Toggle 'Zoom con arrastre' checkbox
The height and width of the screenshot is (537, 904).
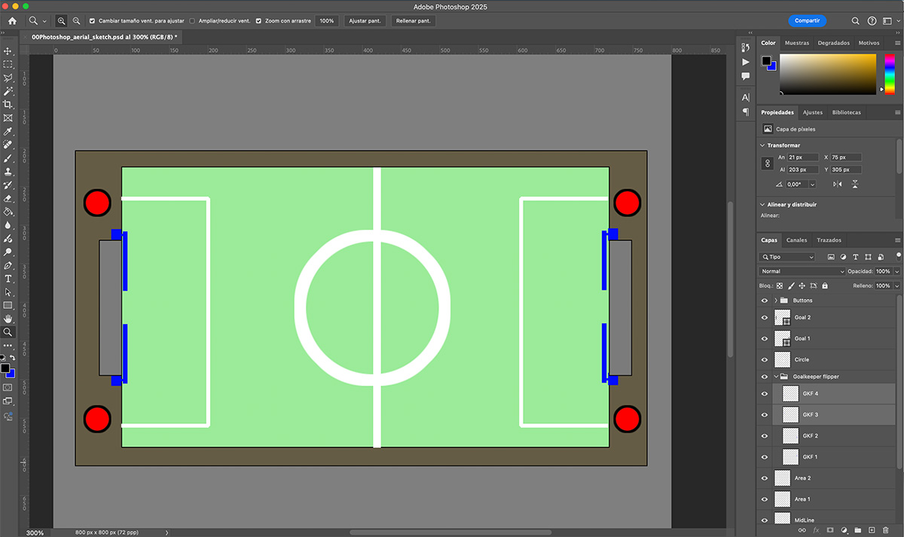(x=258, y=21)
